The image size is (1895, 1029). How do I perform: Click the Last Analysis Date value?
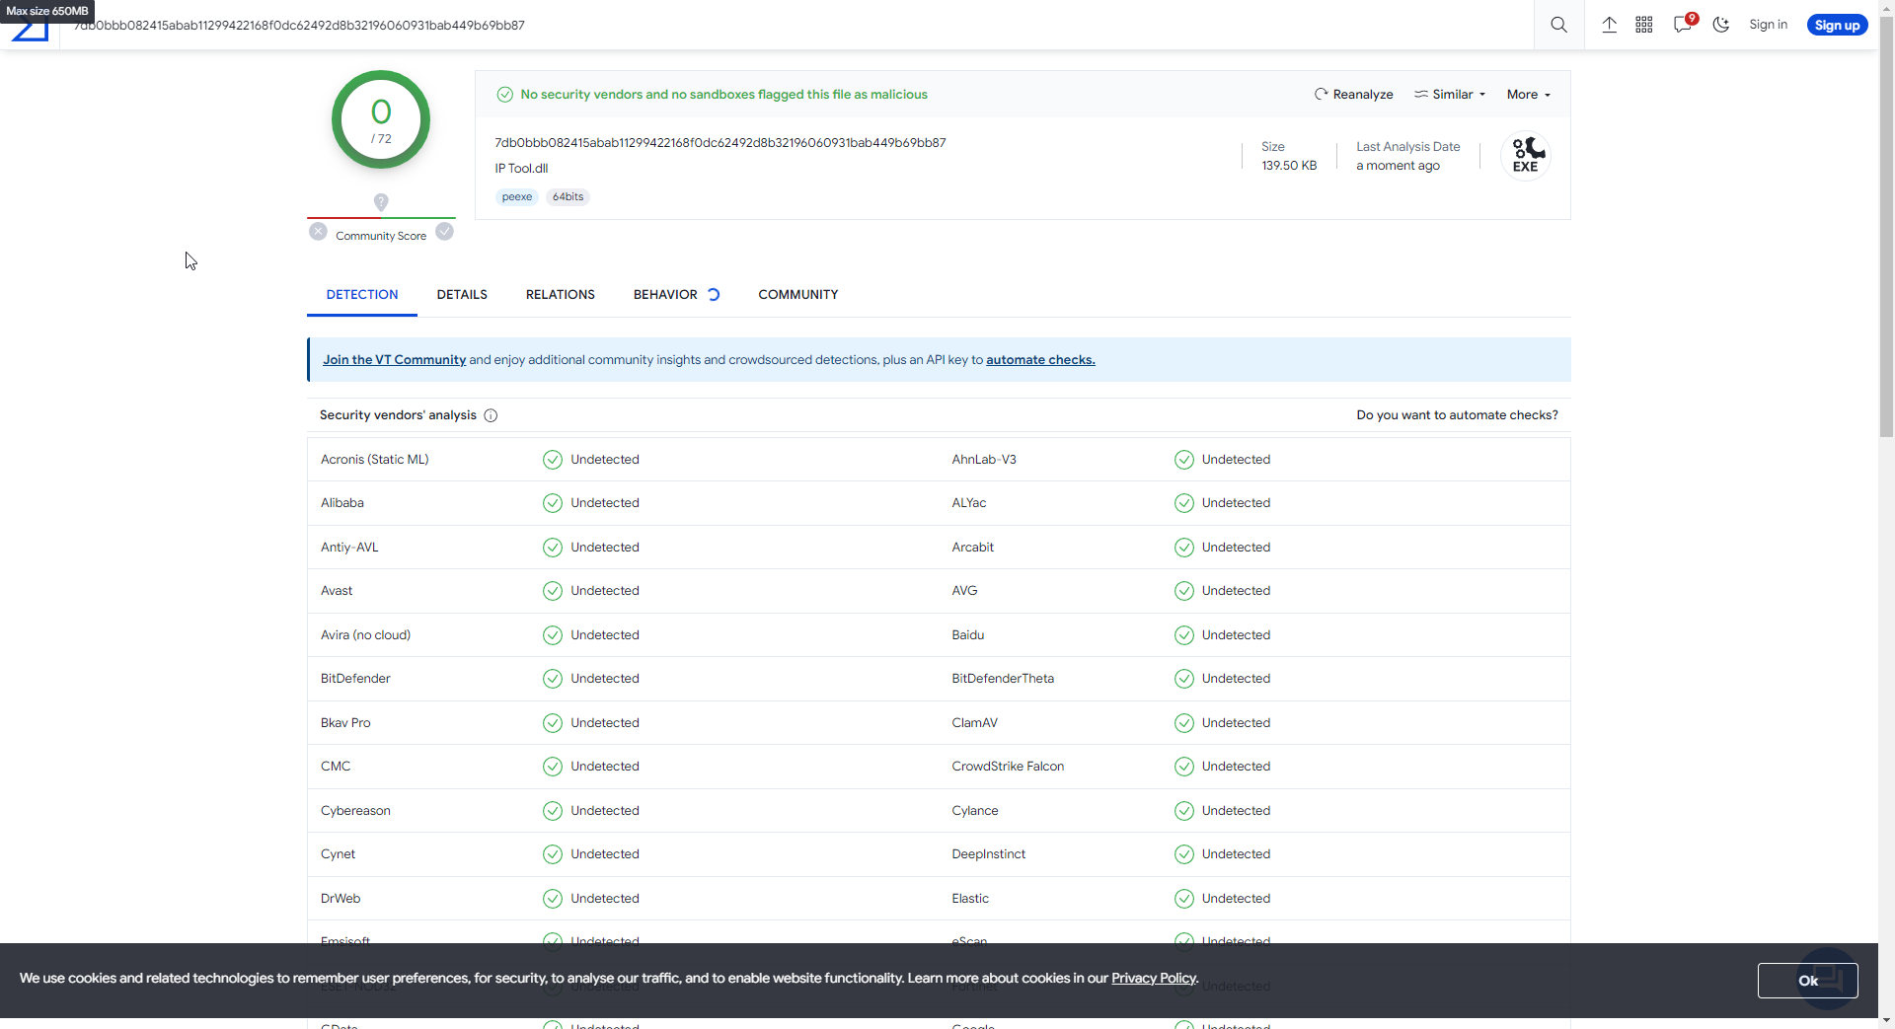click(x=1398, y=166)
